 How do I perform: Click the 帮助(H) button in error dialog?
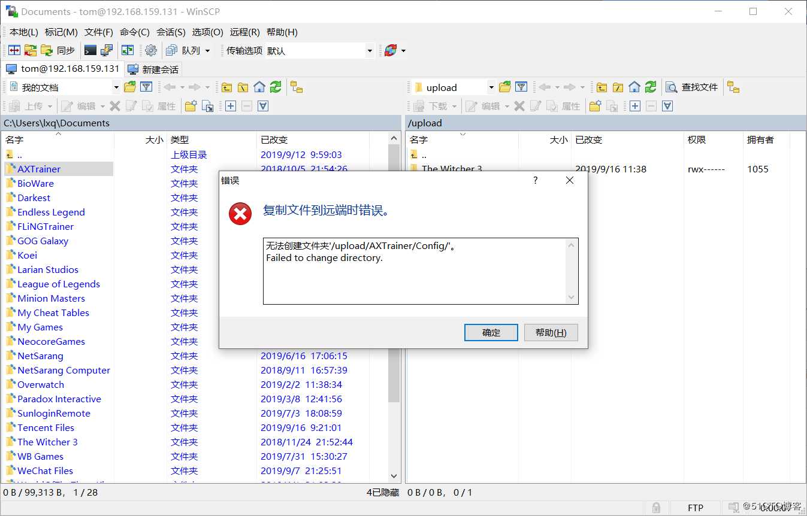551,332
